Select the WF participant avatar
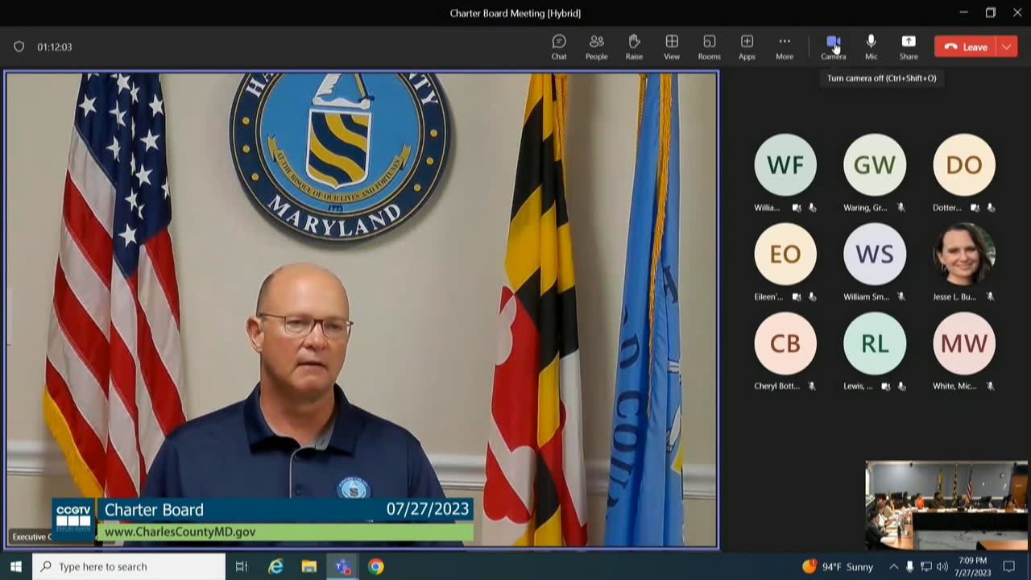This screenshot has width=1031, height=580. 785,164
